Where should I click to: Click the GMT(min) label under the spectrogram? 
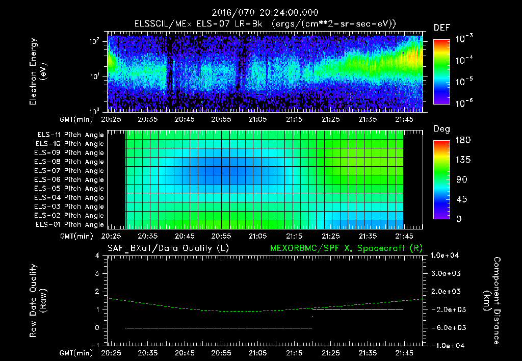tap(76, 119)
